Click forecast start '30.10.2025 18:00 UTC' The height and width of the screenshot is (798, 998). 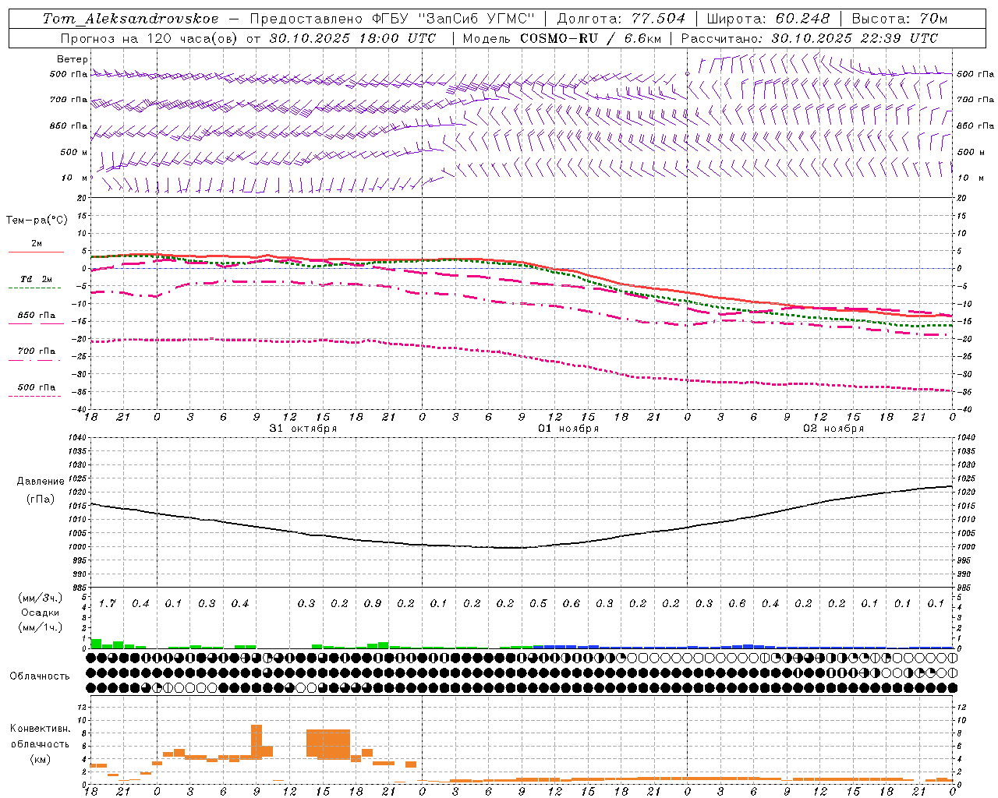coord(352,38)
